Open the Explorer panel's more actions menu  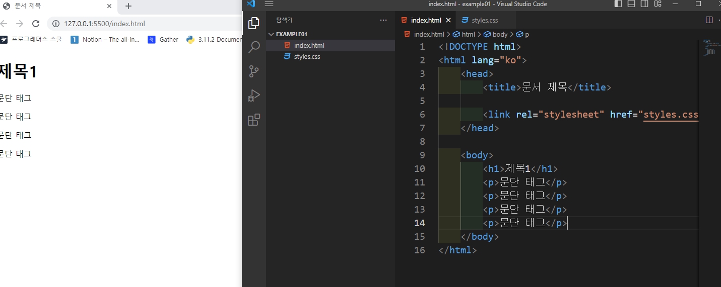(x=383, y=20)
